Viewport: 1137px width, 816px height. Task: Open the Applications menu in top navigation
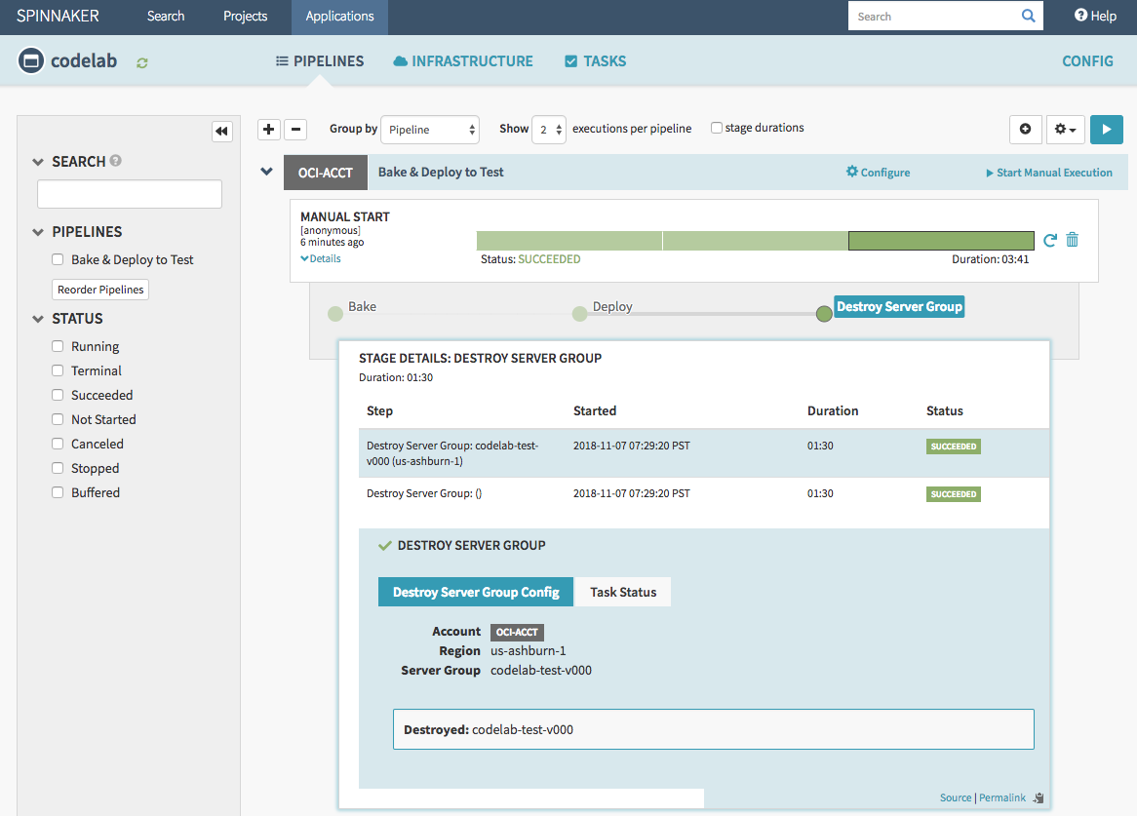339,16
